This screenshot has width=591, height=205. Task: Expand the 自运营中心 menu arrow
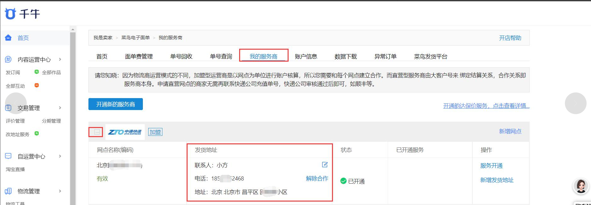[60, 156]
